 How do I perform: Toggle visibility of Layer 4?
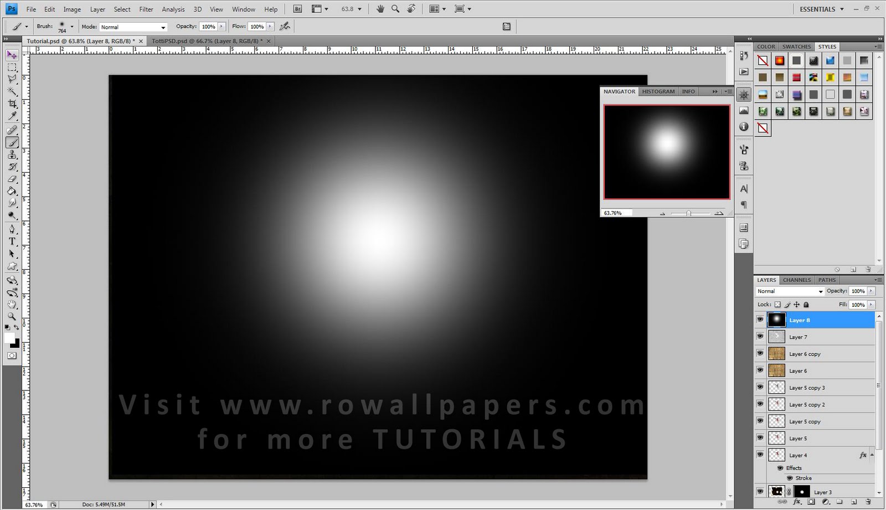click(760, 455)
